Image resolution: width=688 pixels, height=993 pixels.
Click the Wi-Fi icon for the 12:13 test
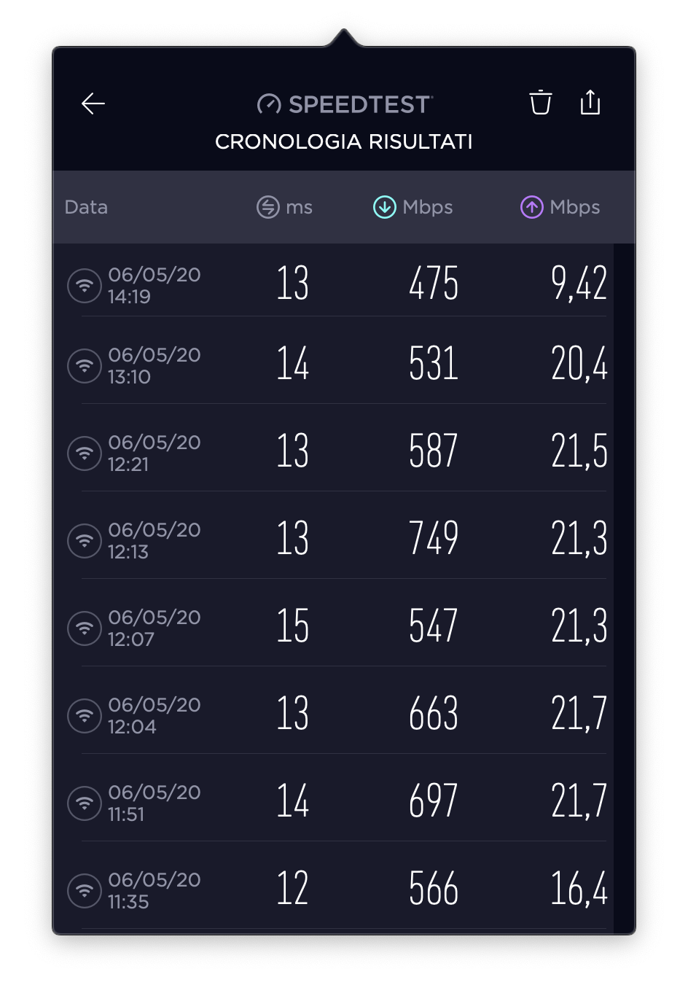(x=85, y=540)
